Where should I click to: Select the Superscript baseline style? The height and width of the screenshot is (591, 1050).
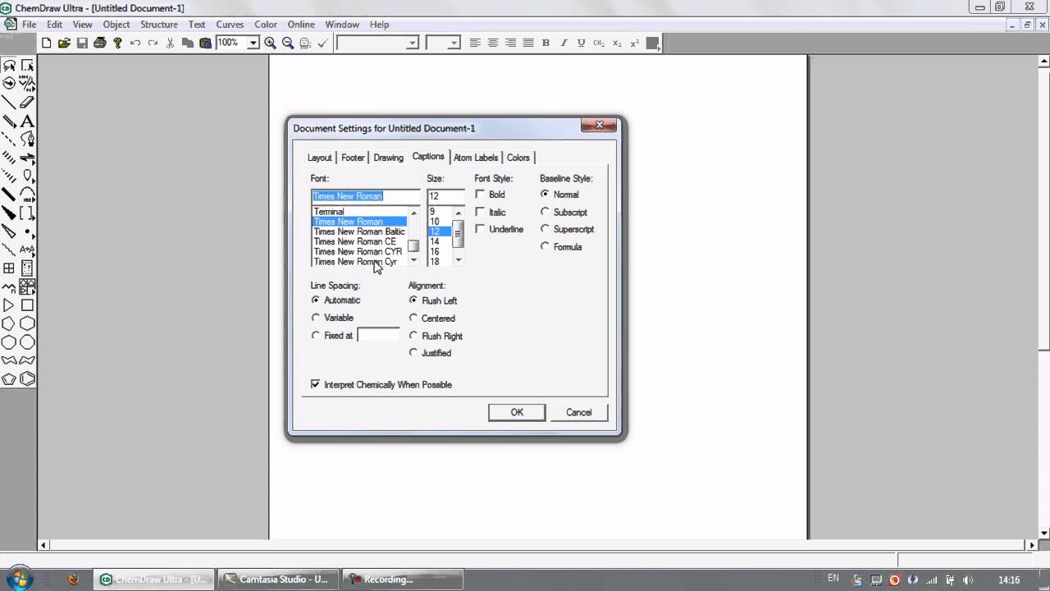click(545, 229)
